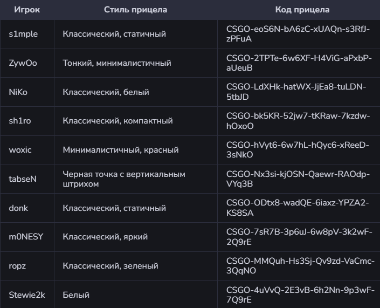Click tabseN's code starting CSGO-Nx3si

coord(298,179)
